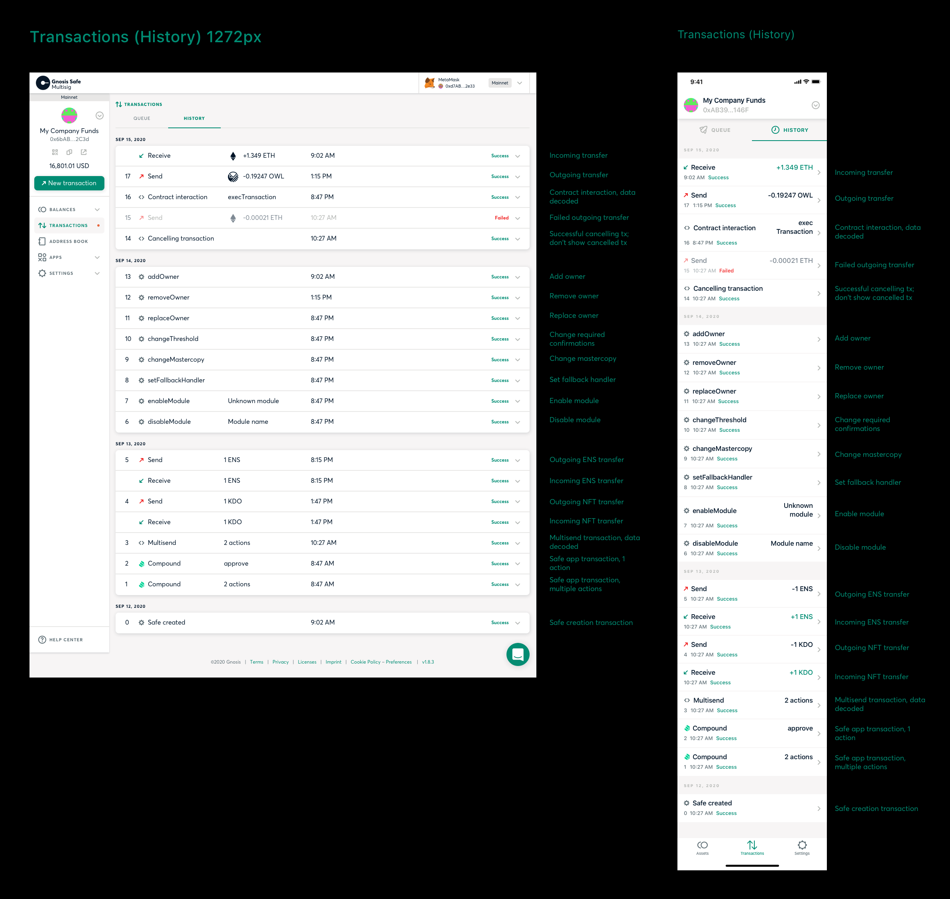Open the Cookie Policy – Preferences link
Viewport: 950px width, 899px height.
[381, 662]
